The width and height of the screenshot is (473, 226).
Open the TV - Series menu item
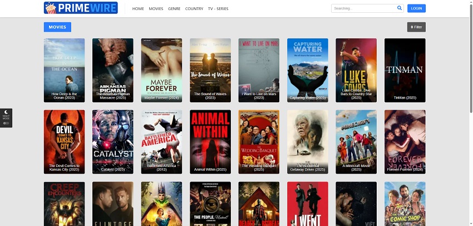click(218, 9)
